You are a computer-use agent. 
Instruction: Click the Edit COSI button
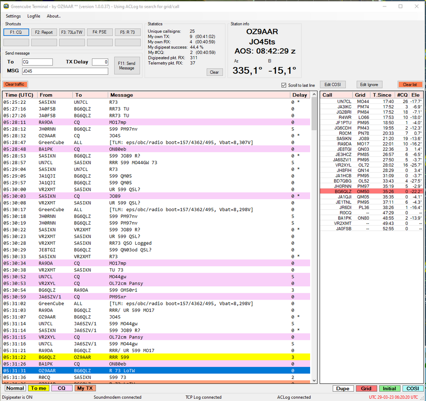[x=333, y=85]
